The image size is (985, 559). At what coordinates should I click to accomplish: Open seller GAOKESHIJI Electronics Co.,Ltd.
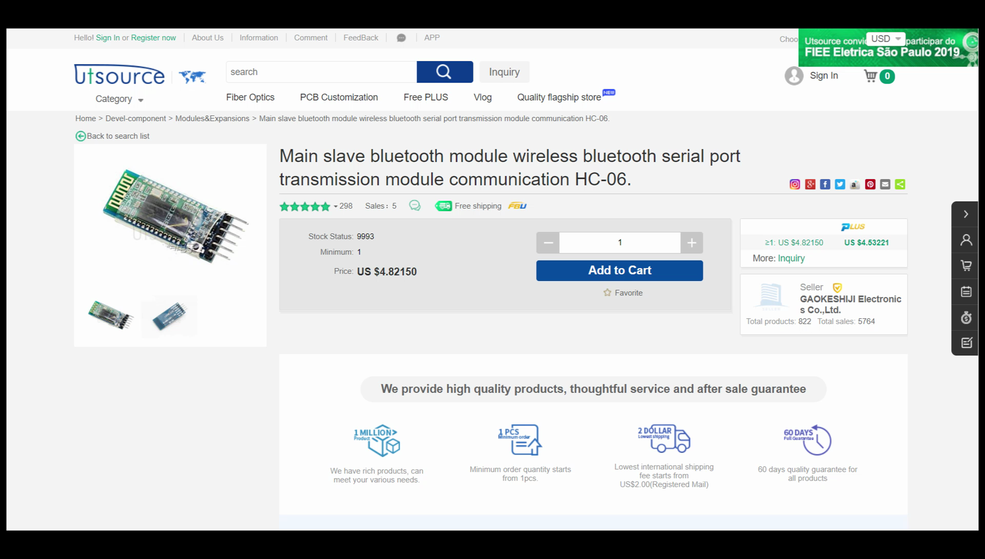click(850, 305)
